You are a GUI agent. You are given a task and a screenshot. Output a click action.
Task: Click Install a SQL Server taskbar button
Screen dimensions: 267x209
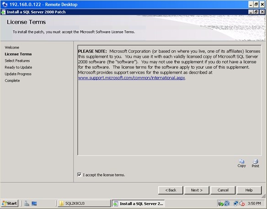tap(138, 204)
